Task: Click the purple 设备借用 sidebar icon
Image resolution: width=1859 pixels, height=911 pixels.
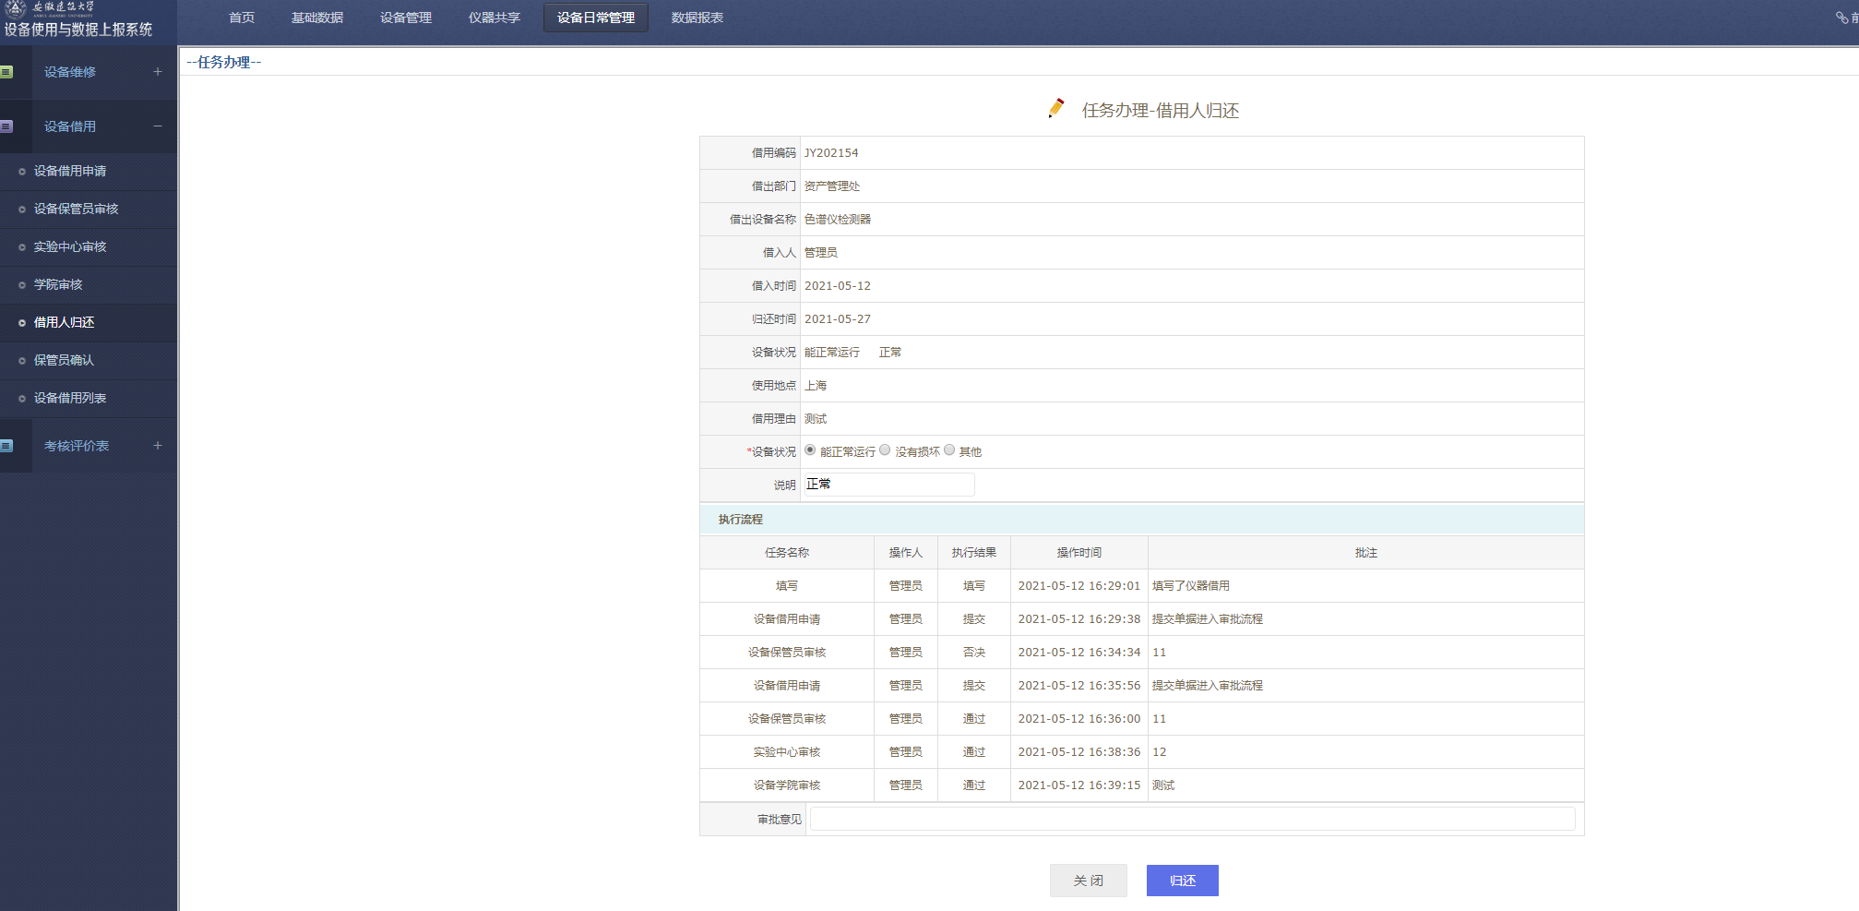Action: [6, 126]
